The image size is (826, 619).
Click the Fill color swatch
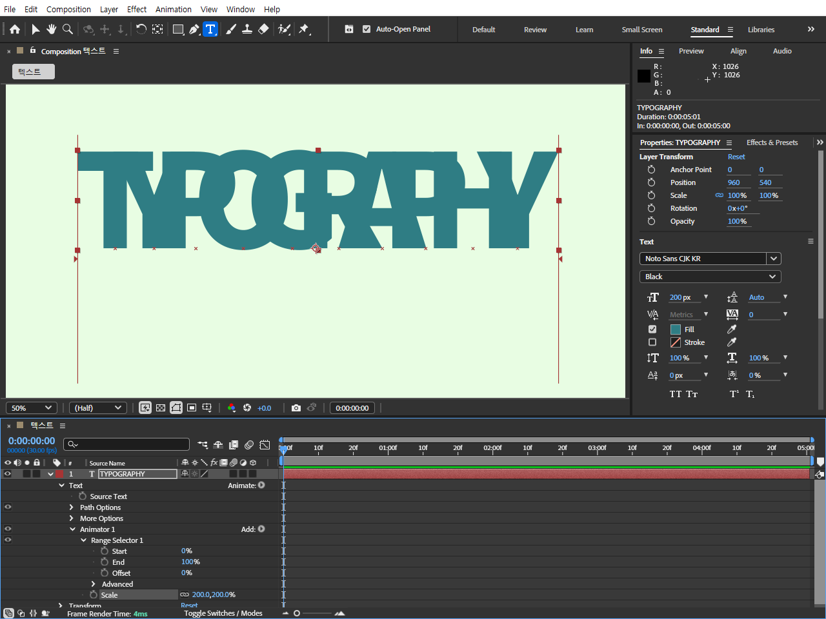point(676,329)
